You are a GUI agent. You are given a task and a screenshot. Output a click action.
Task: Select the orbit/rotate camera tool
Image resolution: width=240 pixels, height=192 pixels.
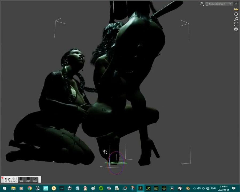click(x=236, y=9)
